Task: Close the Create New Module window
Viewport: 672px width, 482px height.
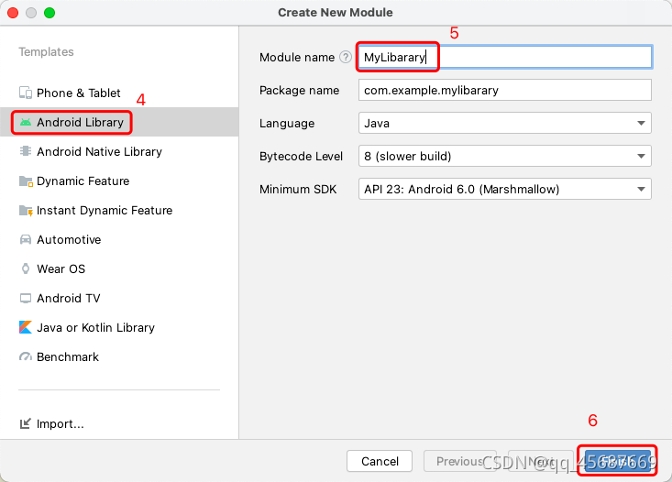Action: point(13,13)
